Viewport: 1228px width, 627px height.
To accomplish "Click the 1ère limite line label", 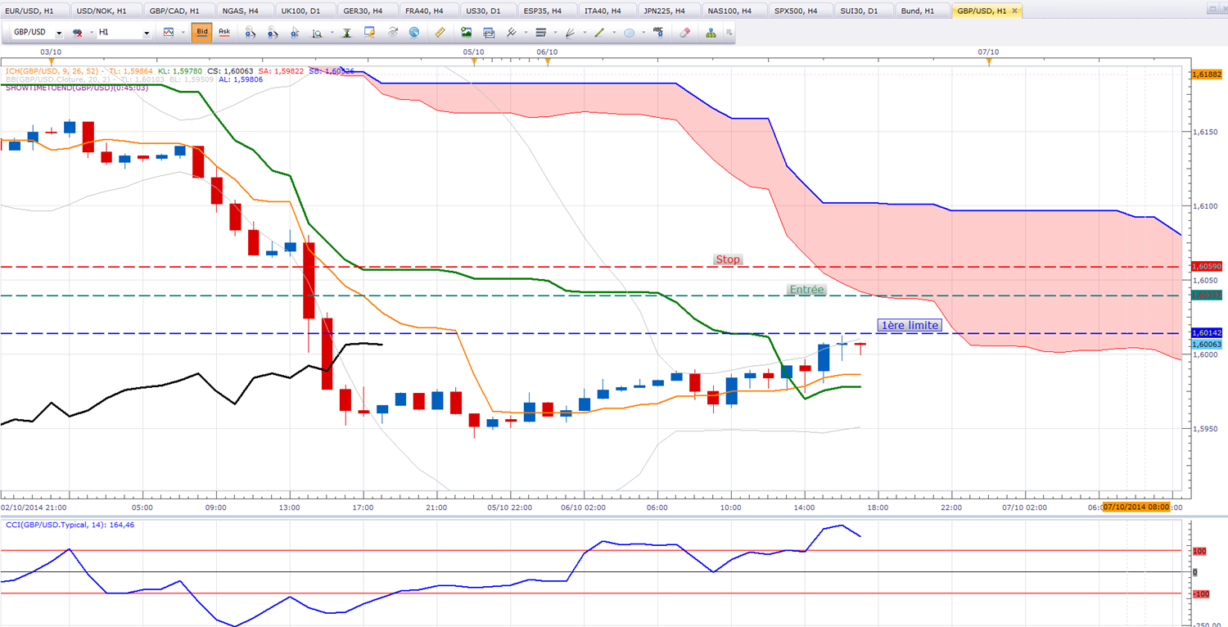I will 909,325.
